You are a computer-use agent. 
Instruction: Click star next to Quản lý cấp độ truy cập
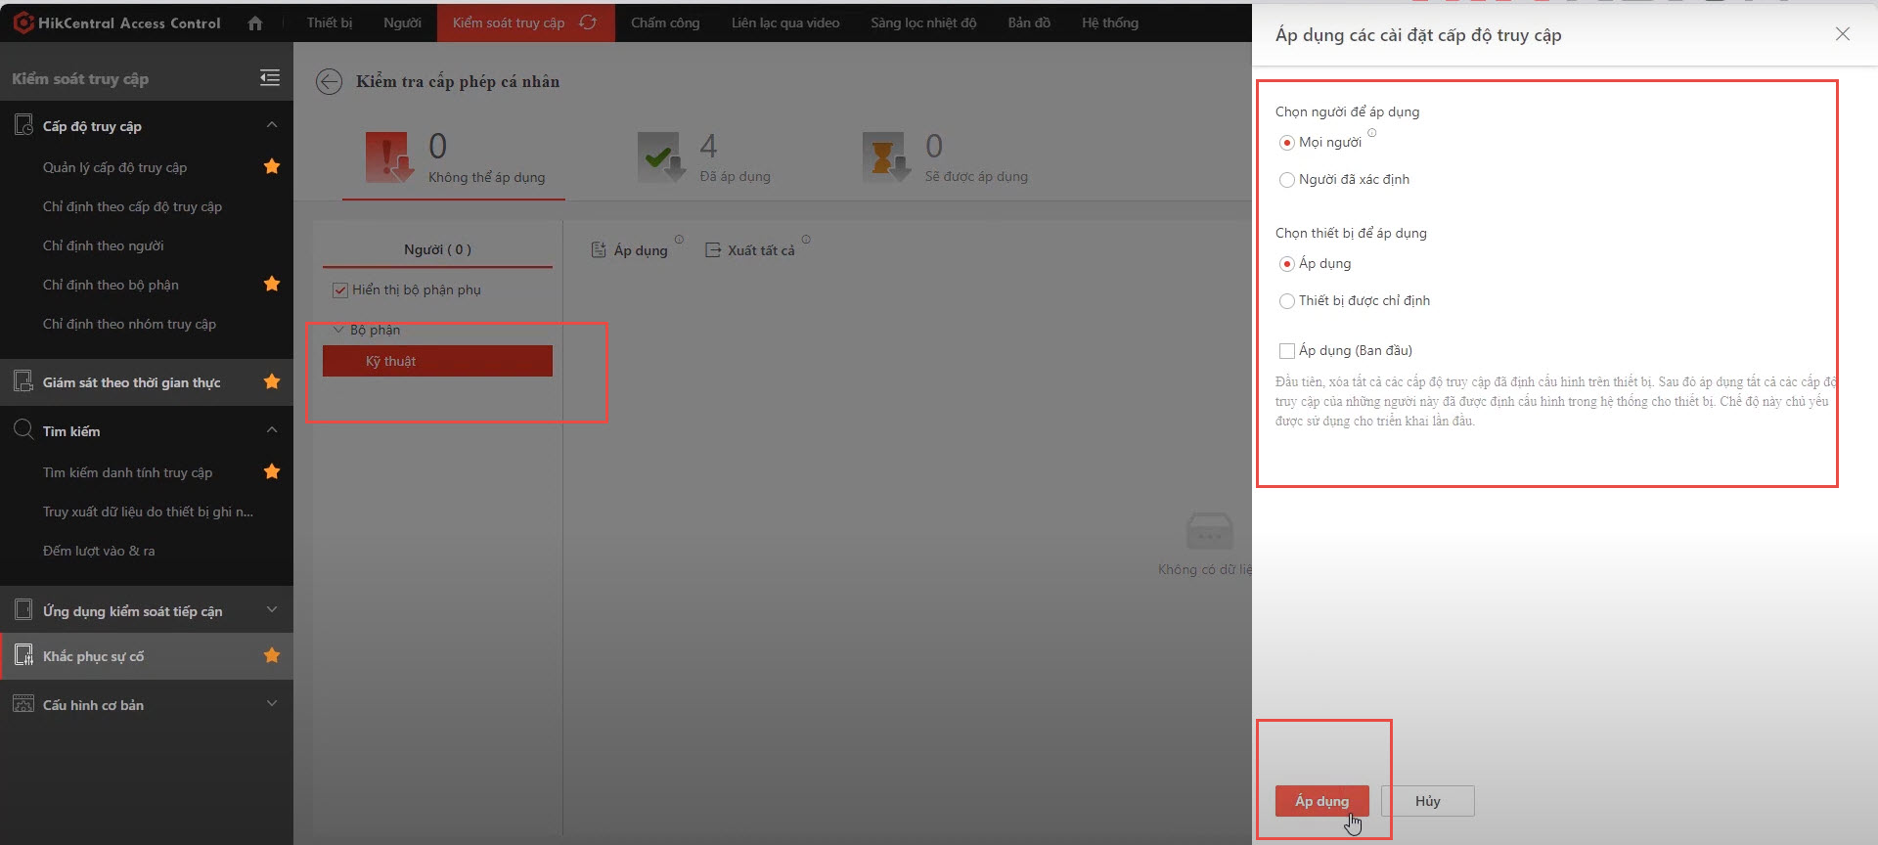(x=272, y=167)
